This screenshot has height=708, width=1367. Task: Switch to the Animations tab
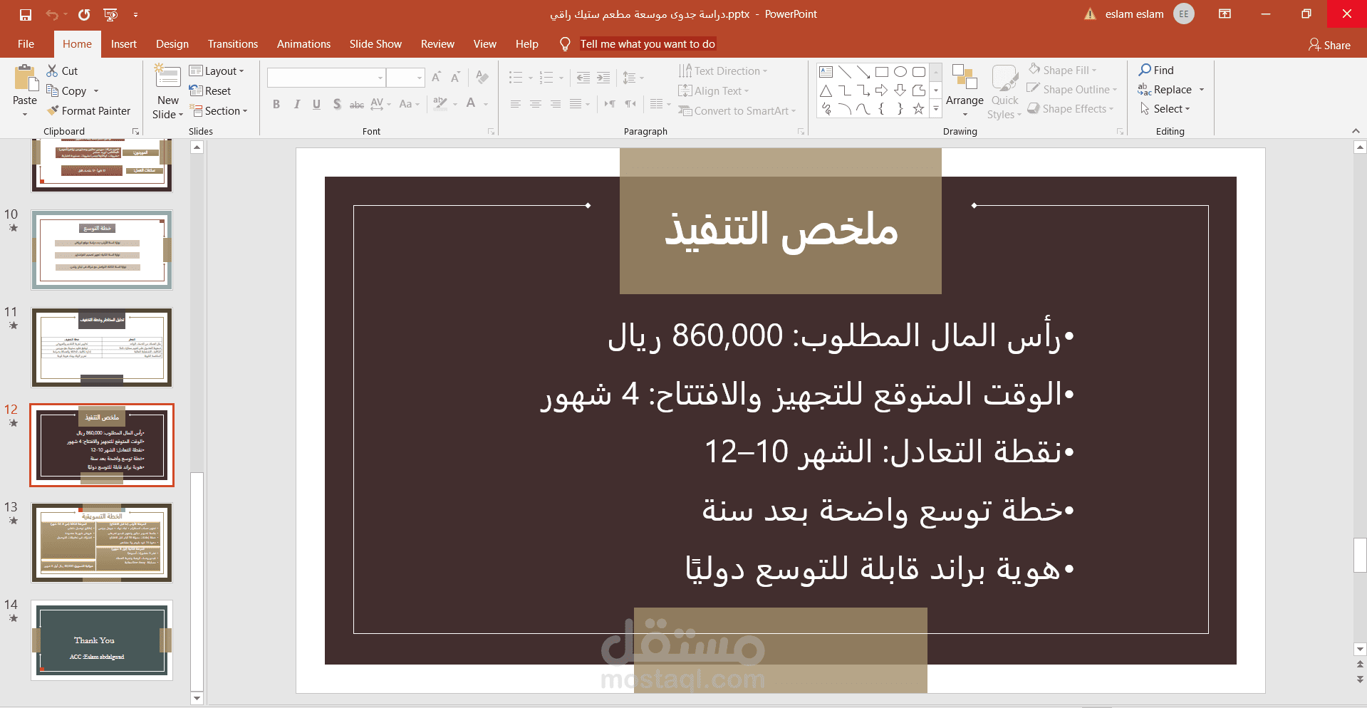pyautogui.click(x=303, y=44)
